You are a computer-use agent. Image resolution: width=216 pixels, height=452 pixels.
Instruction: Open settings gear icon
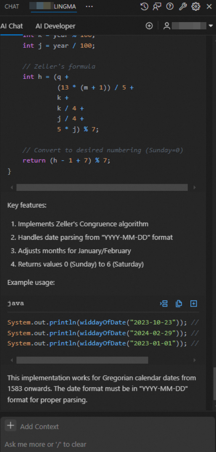196,6
